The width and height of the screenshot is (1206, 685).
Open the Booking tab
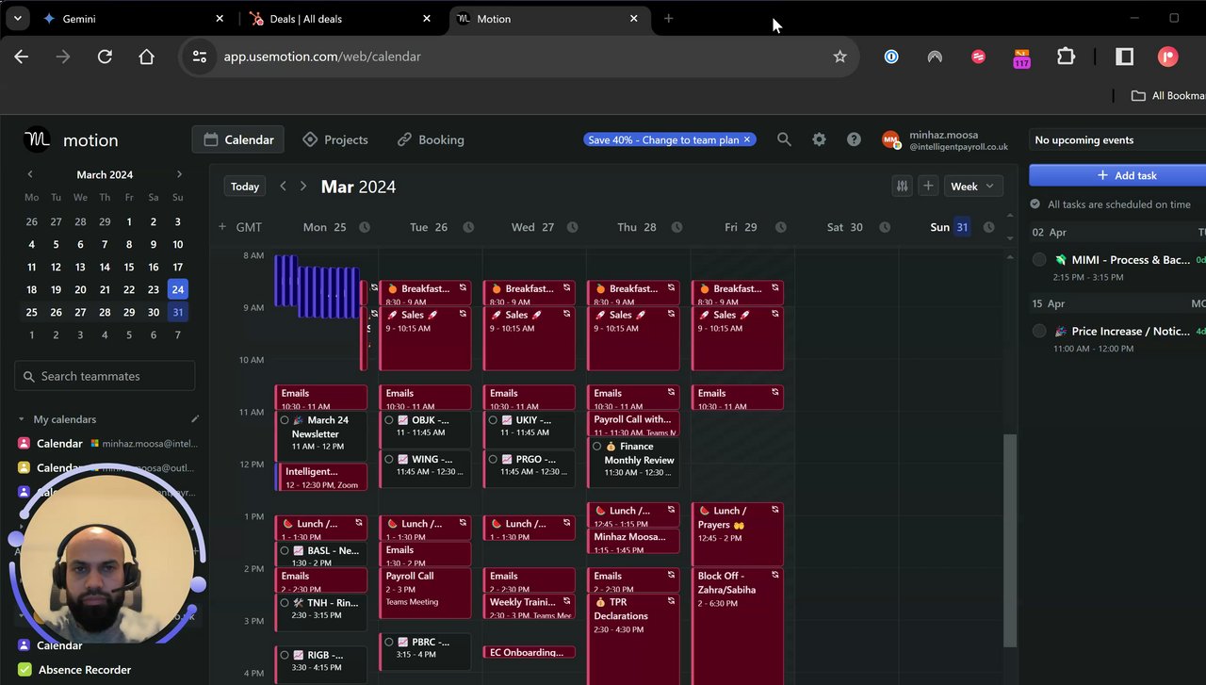431,139
